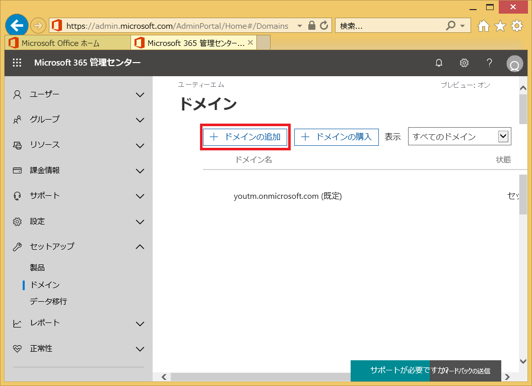Image resolution: width=532 pixels, height=386 pixels.
Task: Open the app launcher grid icon
Action: coord(17,63)
